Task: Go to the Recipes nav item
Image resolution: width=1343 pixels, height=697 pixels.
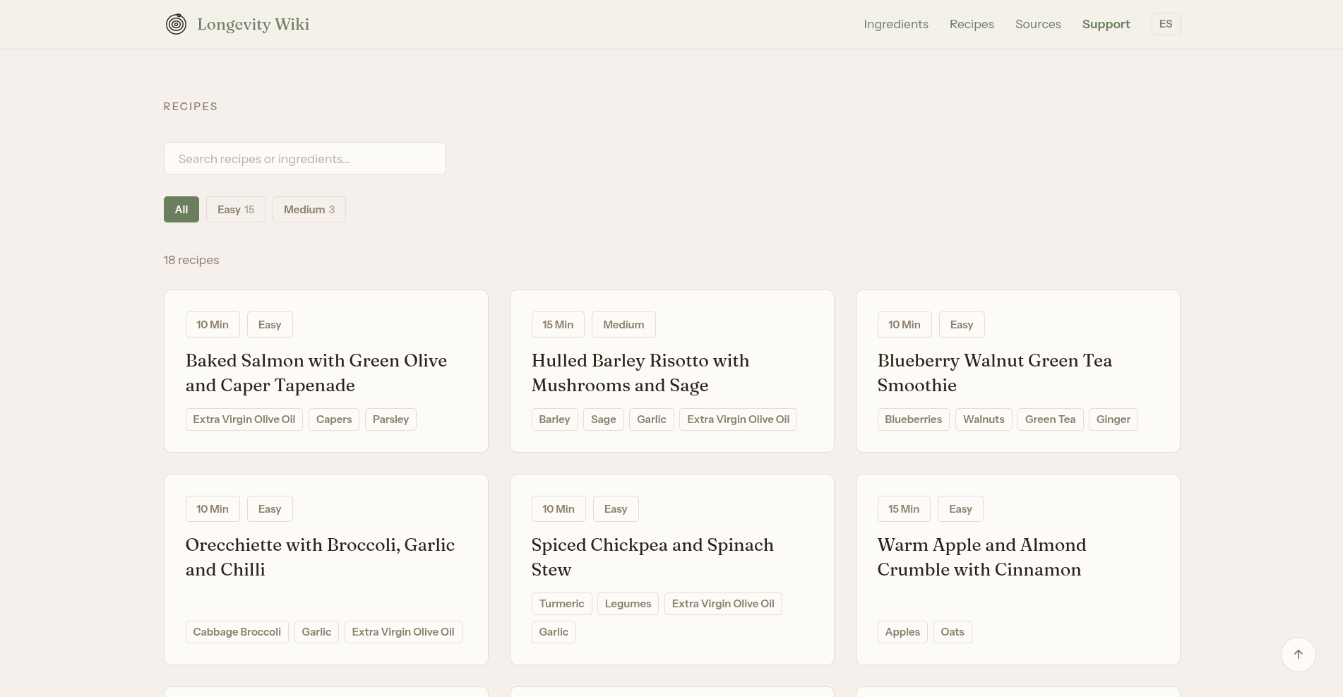Action: [x=971, y=24]
